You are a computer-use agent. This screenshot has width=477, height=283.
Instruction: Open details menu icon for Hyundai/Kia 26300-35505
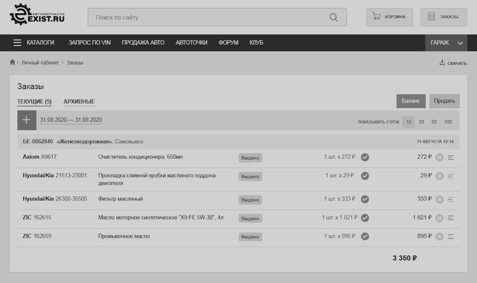[x=451, y=199]
